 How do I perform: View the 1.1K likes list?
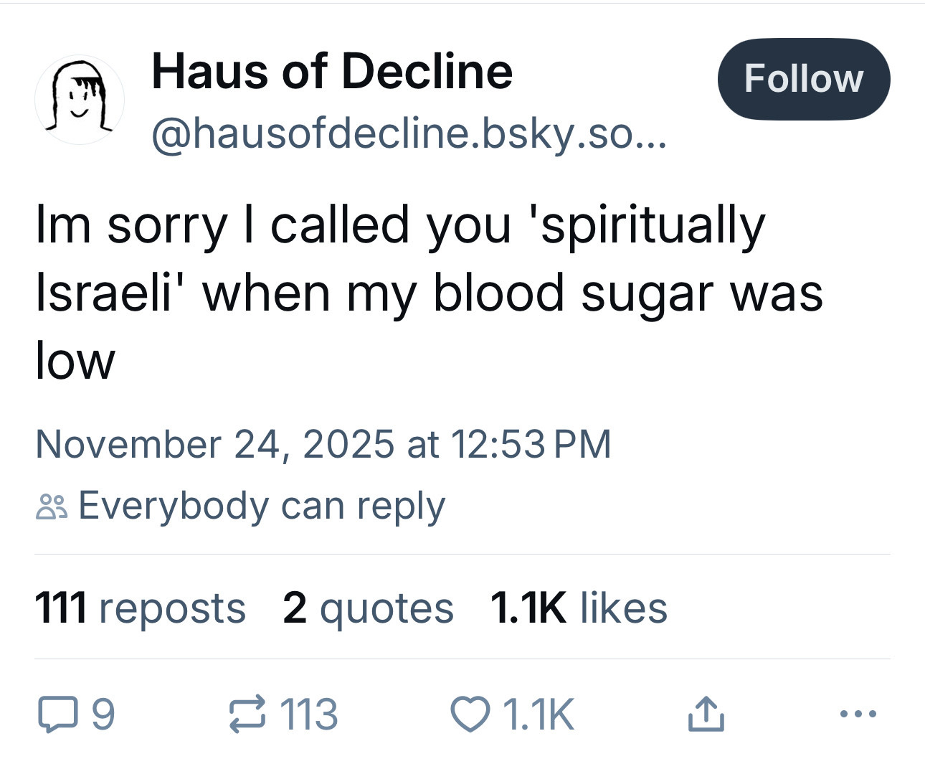pos(579,608)
